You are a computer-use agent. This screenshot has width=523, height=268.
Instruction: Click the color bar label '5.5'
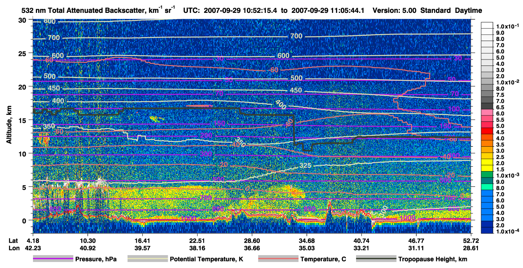coord(500,120)
